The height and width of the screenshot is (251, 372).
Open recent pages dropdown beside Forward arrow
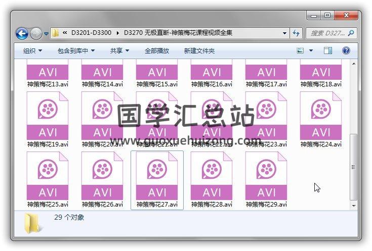click(46, 34)
